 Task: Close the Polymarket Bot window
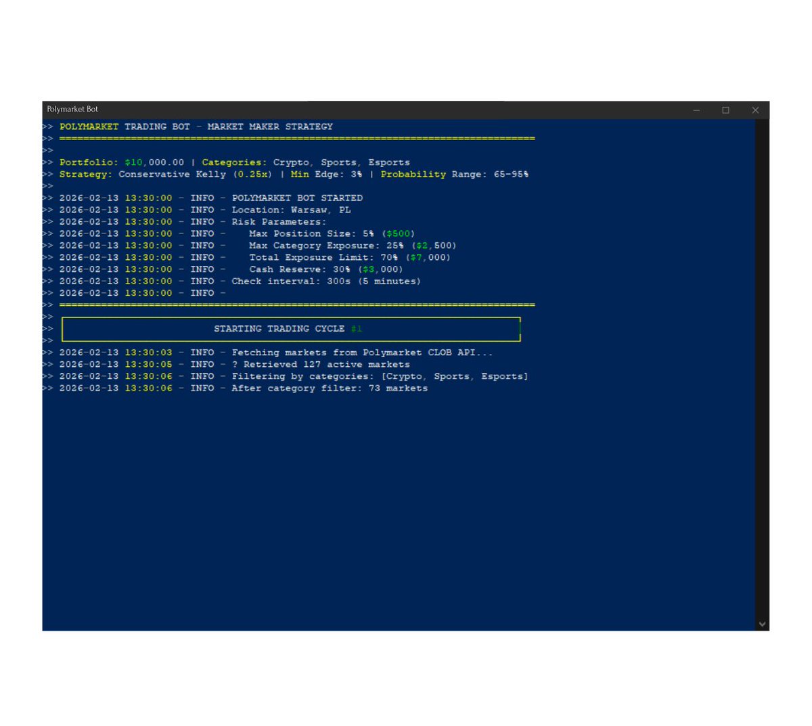[755, 110]
